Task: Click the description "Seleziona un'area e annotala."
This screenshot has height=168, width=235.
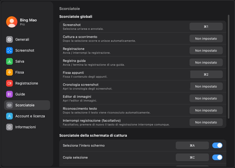Action: pyautogui.click(x=83, y=29)
